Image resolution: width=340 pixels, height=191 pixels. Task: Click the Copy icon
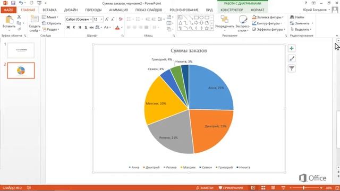click(x=19, y=23)
